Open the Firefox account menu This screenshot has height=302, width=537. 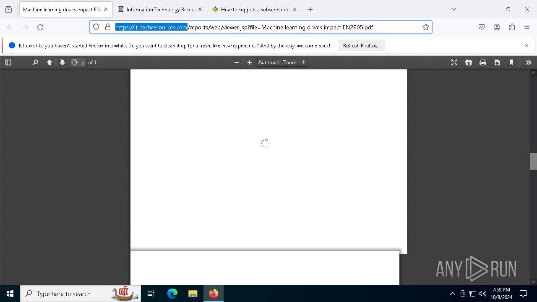497,27
